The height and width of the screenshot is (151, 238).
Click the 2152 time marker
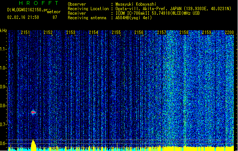[x=48, y=32]
